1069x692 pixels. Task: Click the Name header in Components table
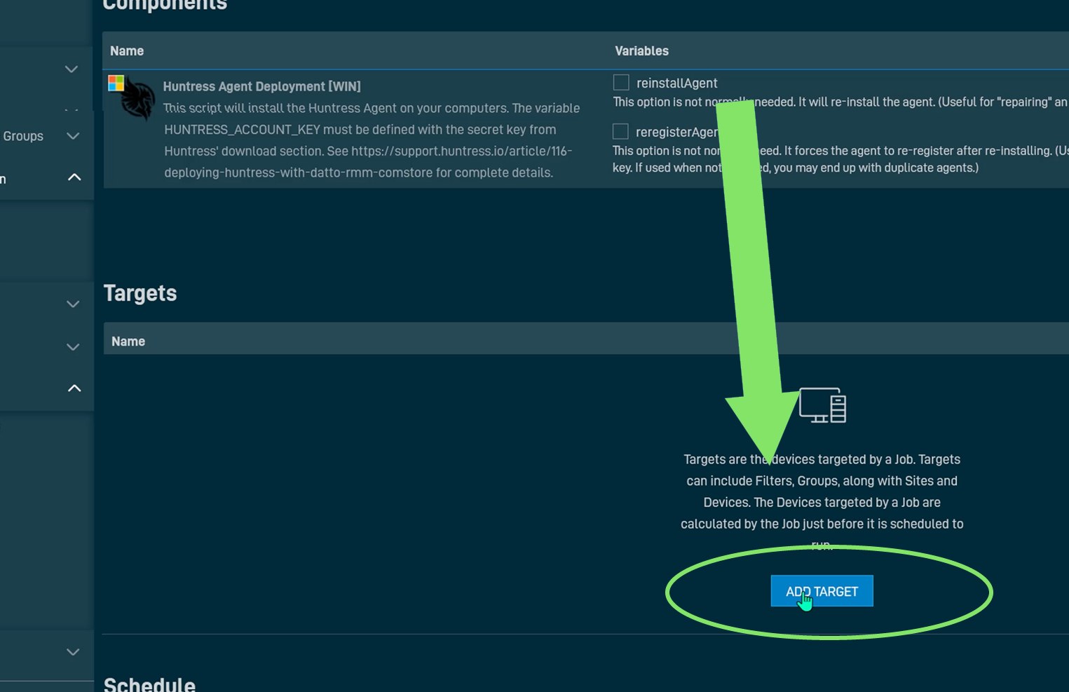coord(127,50)
